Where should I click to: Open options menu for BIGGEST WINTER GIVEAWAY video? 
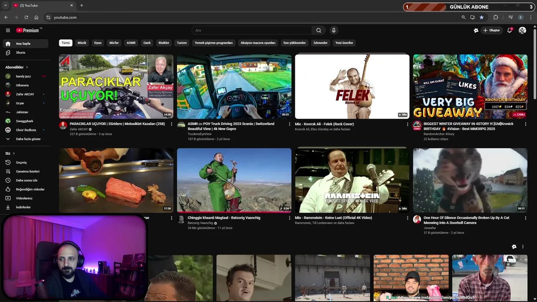click(525, 124)
